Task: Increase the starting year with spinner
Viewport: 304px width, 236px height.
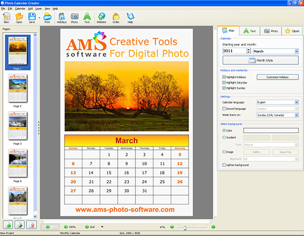Action: [x=249, y=50]
